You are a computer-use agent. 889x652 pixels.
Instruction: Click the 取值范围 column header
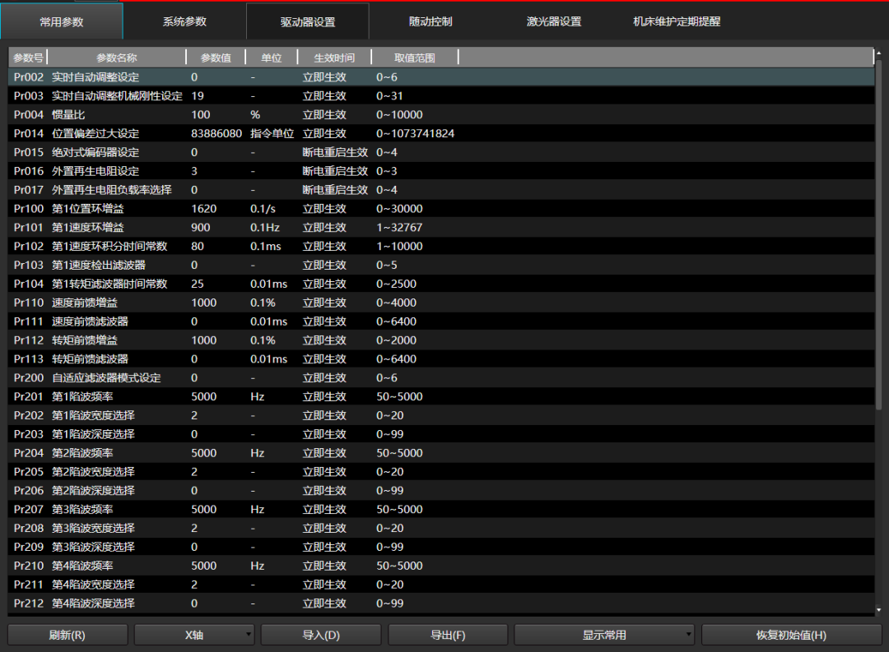pyautogui.click(x=414, y=58)
